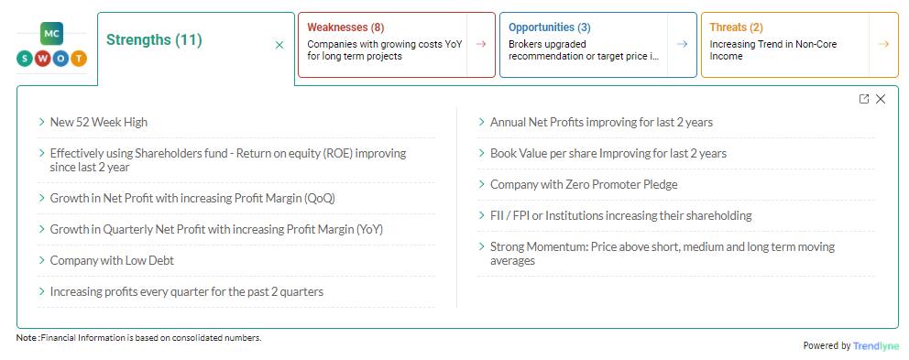
Task: Expand Opportunities using the blue arrow
Action: tap(682, 44)
